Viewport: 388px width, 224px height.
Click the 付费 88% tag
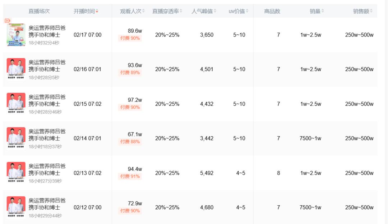130,142
